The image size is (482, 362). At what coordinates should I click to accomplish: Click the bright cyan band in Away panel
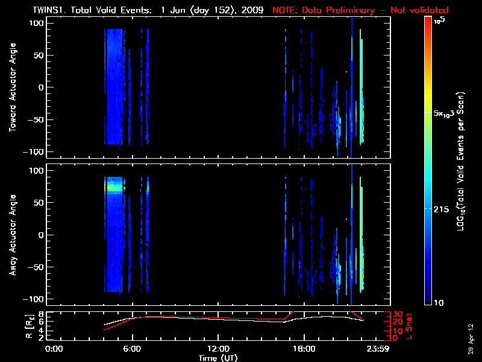(113, 188)
